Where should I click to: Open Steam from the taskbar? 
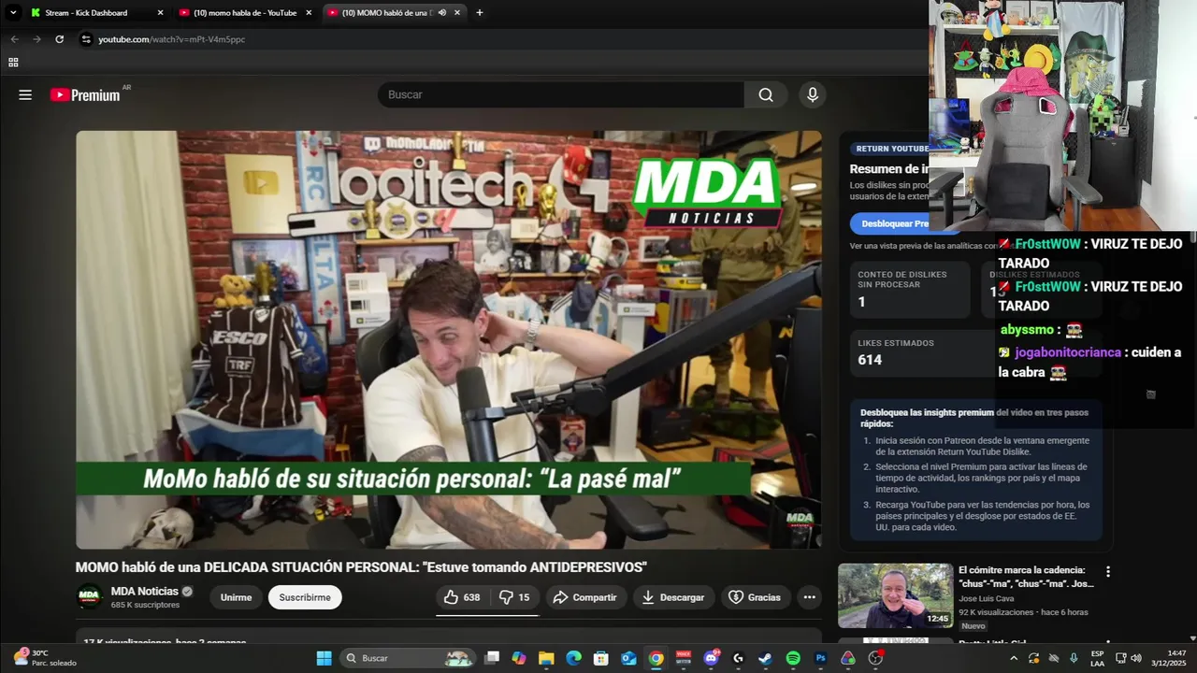(x=765, y=658)
